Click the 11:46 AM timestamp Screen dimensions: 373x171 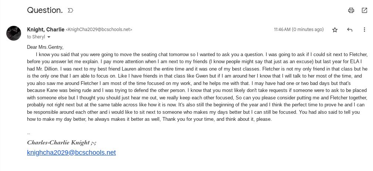[282, 30]
